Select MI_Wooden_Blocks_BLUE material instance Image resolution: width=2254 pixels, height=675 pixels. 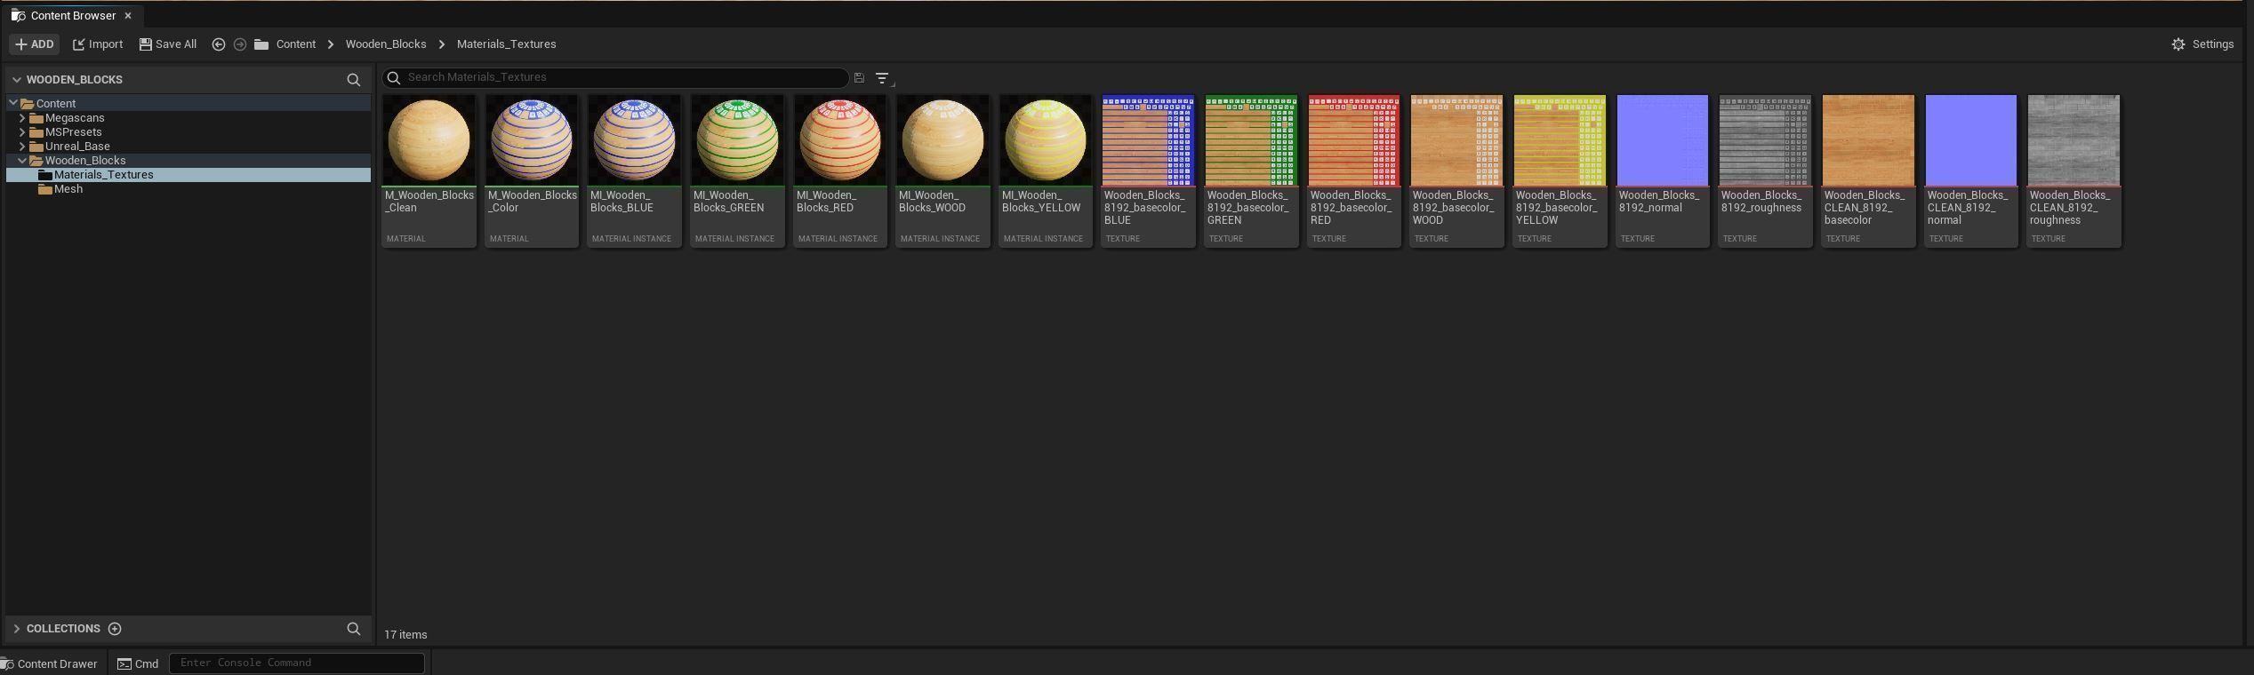(635, 171)
